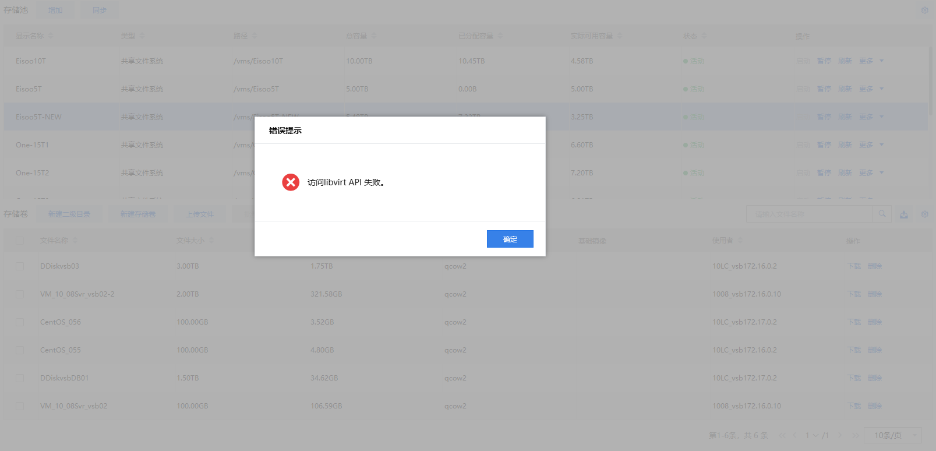Click the storage pool table vertical scrollbar
This screenshot has height=451, width=936.
click(x=931, y=81)
